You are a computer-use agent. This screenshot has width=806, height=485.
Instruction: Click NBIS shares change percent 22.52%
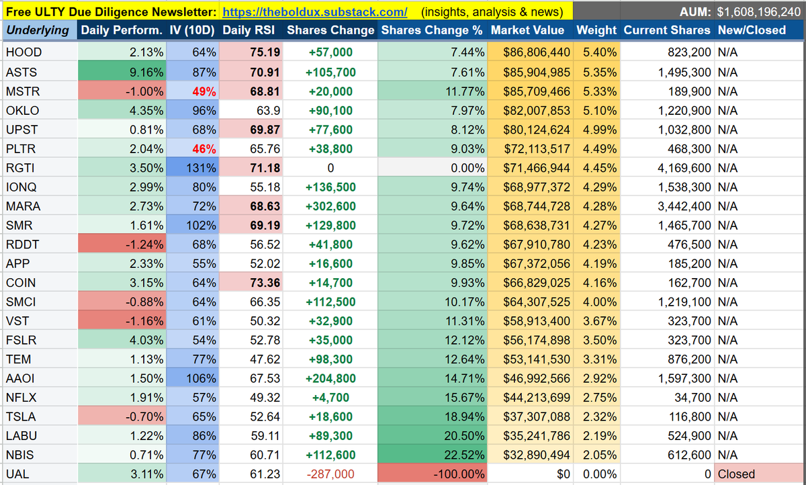433,455
